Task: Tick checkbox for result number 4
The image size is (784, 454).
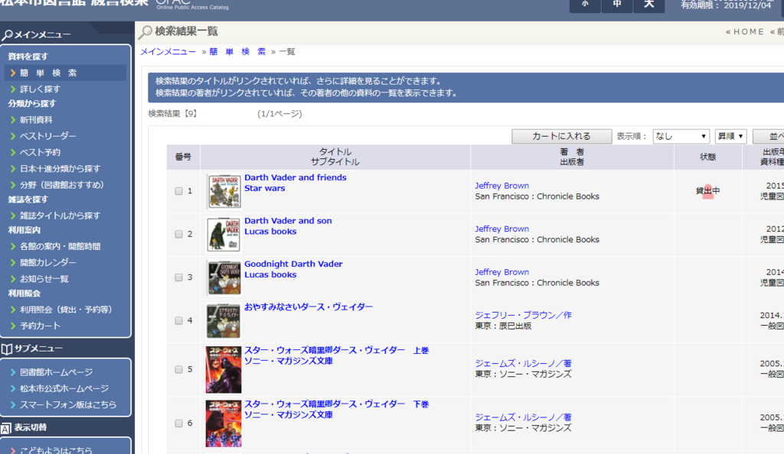Action: point(178,321)
